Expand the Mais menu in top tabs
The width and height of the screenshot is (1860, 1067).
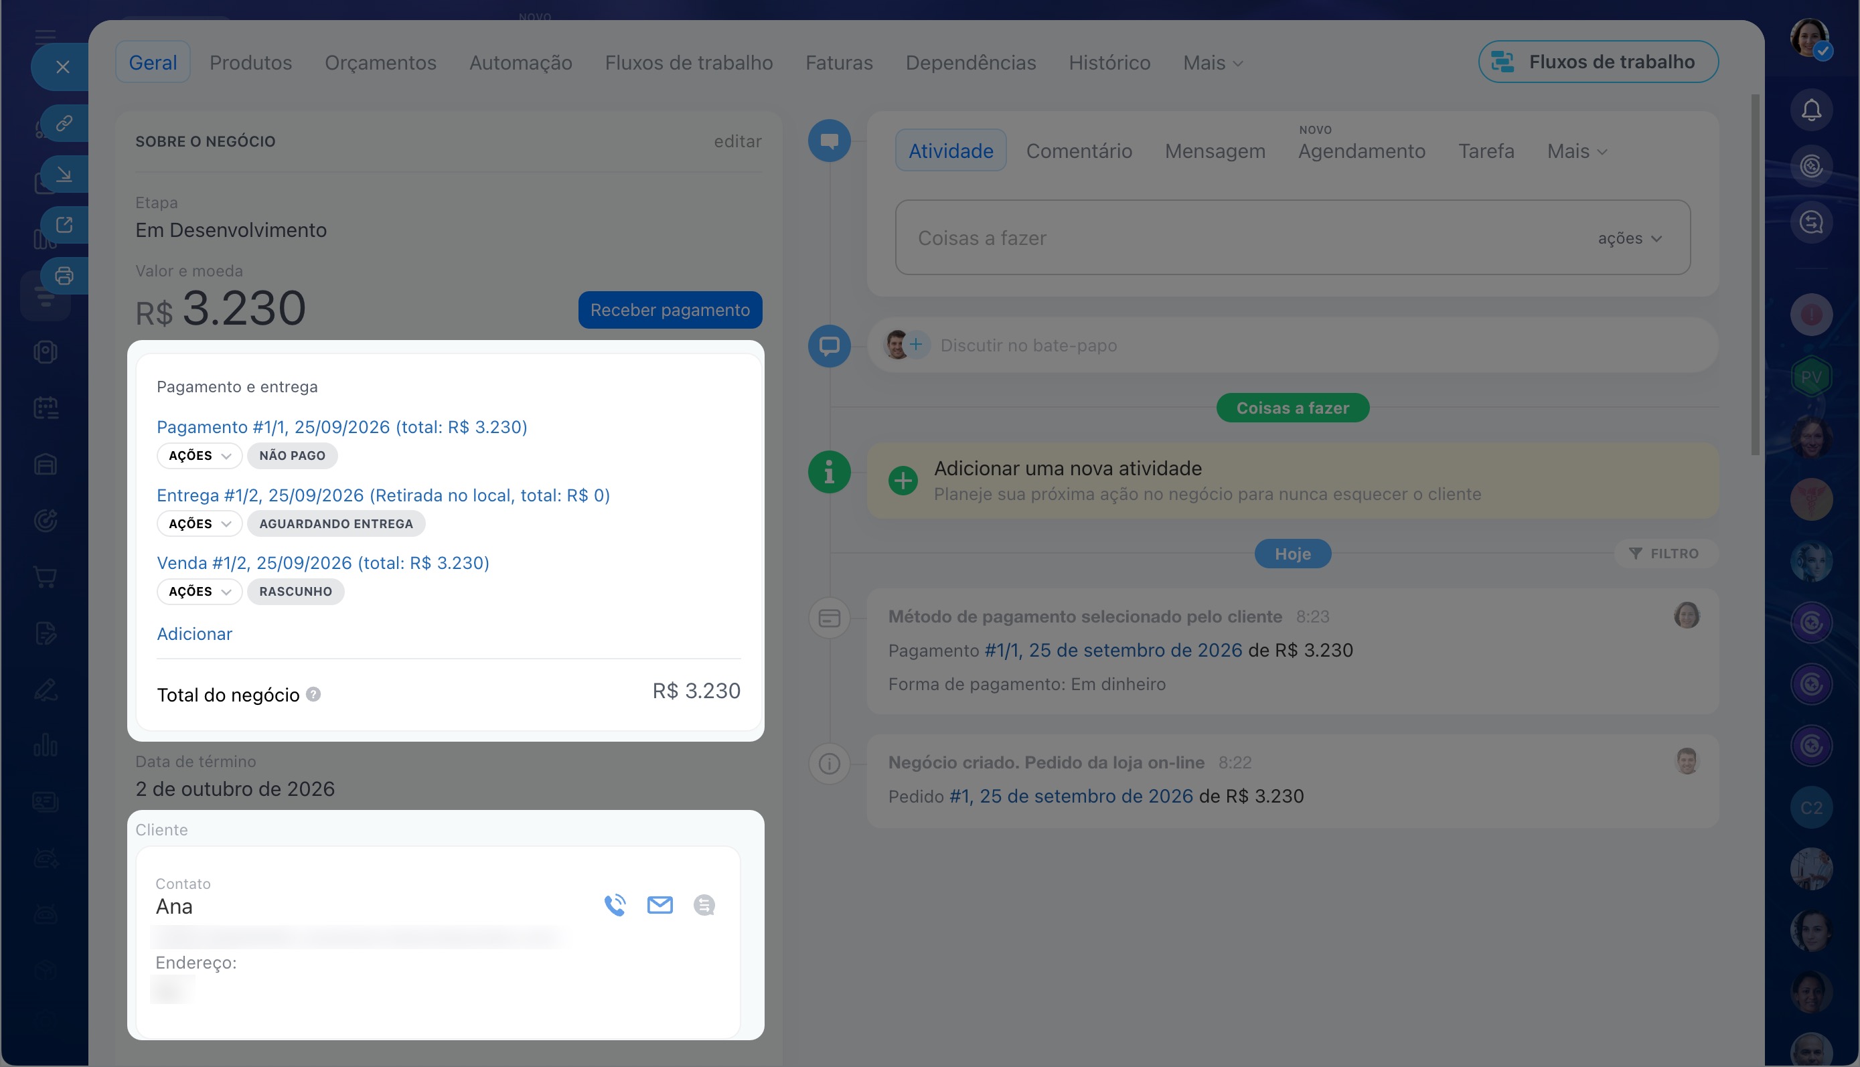[1213, 63]
